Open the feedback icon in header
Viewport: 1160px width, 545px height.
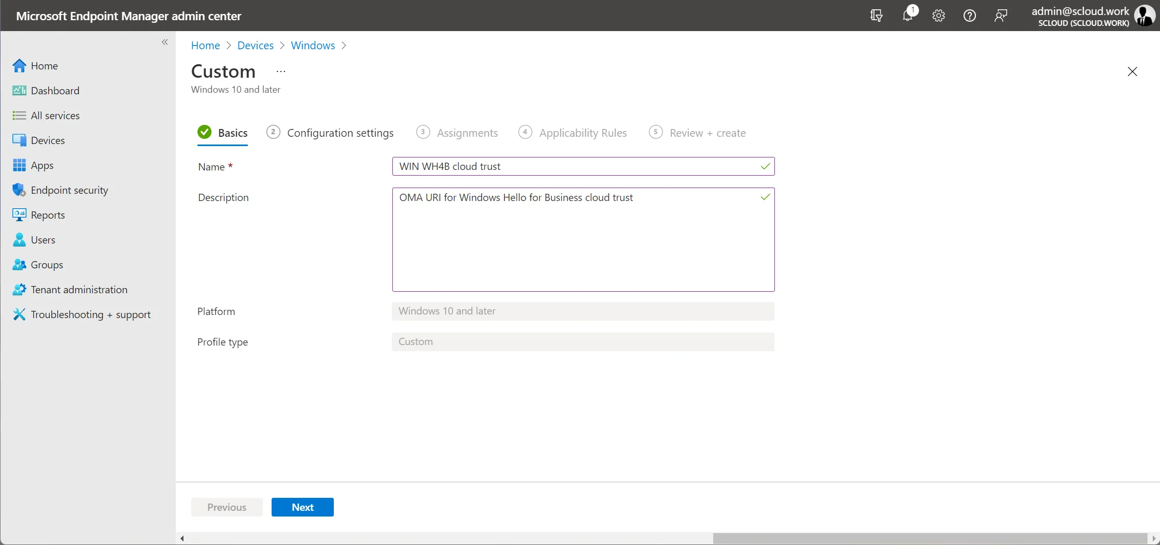coord(1001,16)
